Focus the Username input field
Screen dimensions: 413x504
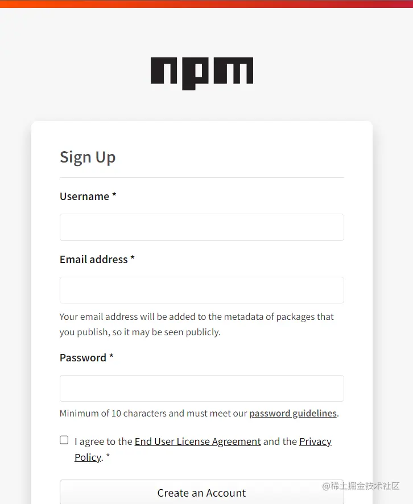coord(202,227)
